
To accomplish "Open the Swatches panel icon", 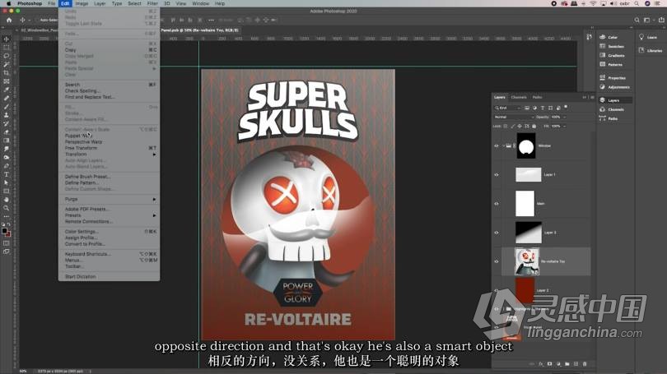I will click(602, 46).
